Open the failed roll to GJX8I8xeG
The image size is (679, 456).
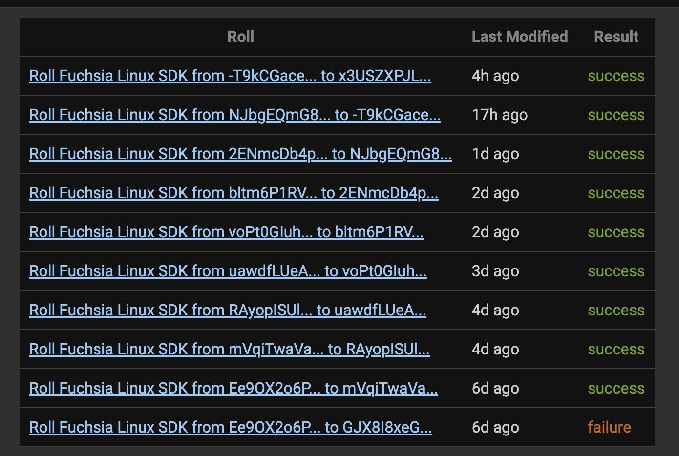[x=230, y=427]
